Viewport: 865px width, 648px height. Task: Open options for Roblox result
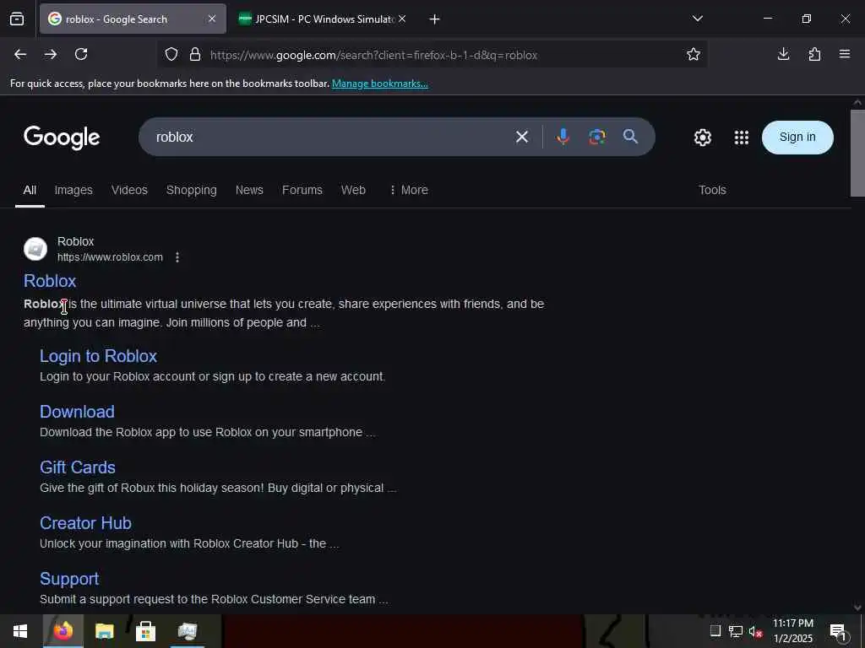177,257
